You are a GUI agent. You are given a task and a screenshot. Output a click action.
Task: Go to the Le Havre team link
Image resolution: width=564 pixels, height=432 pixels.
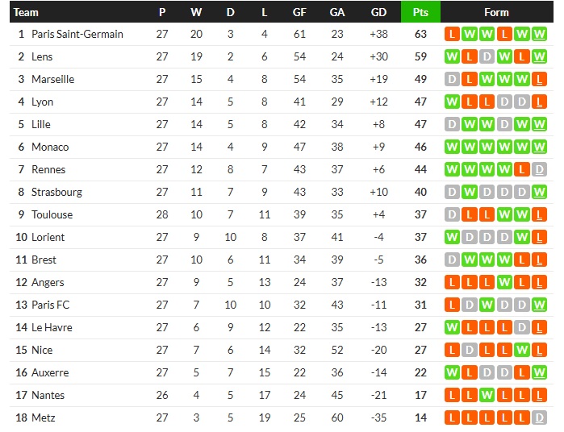tap(52, 328)
